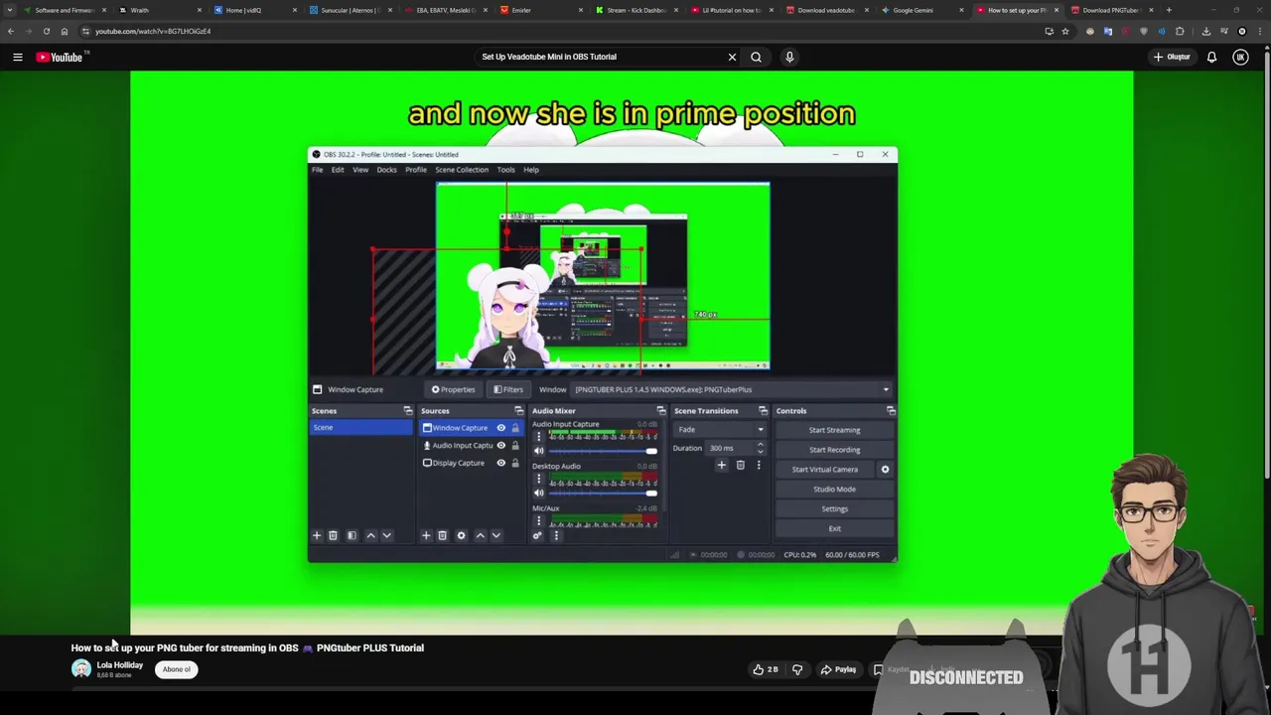Open virtual camera settings gear
The image size is (1271, 715).
coord(885,469)
